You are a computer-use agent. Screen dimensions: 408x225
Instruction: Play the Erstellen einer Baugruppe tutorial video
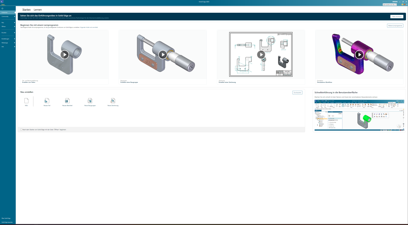(x=163, y=55)
